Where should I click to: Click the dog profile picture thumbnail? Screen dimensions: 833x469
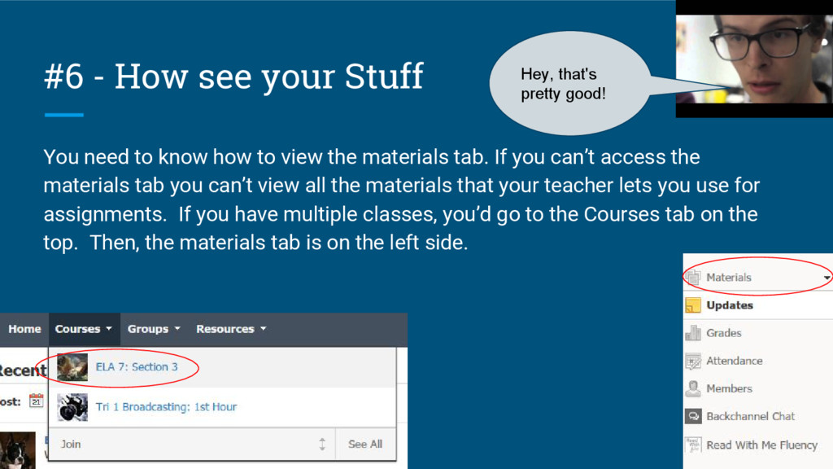pos(16,450)
